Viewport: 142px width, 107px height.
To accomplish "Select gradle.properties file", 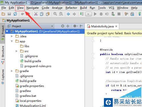I will coord(30,86).
